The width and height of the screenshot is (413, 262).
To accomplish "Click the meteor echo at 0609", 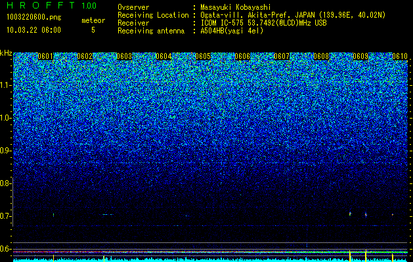I will click(366, 214).
